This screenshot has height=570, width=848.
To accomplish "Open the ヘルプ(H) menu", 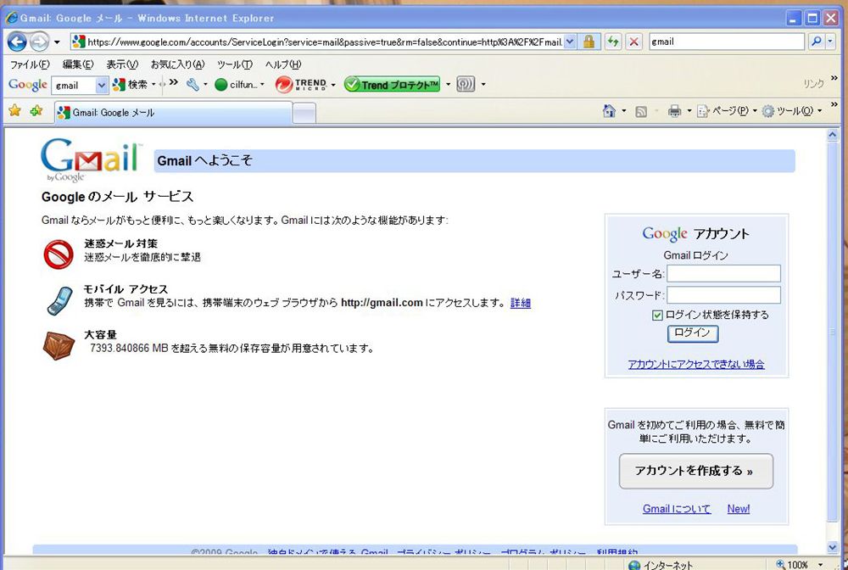I will click(283, 64).
